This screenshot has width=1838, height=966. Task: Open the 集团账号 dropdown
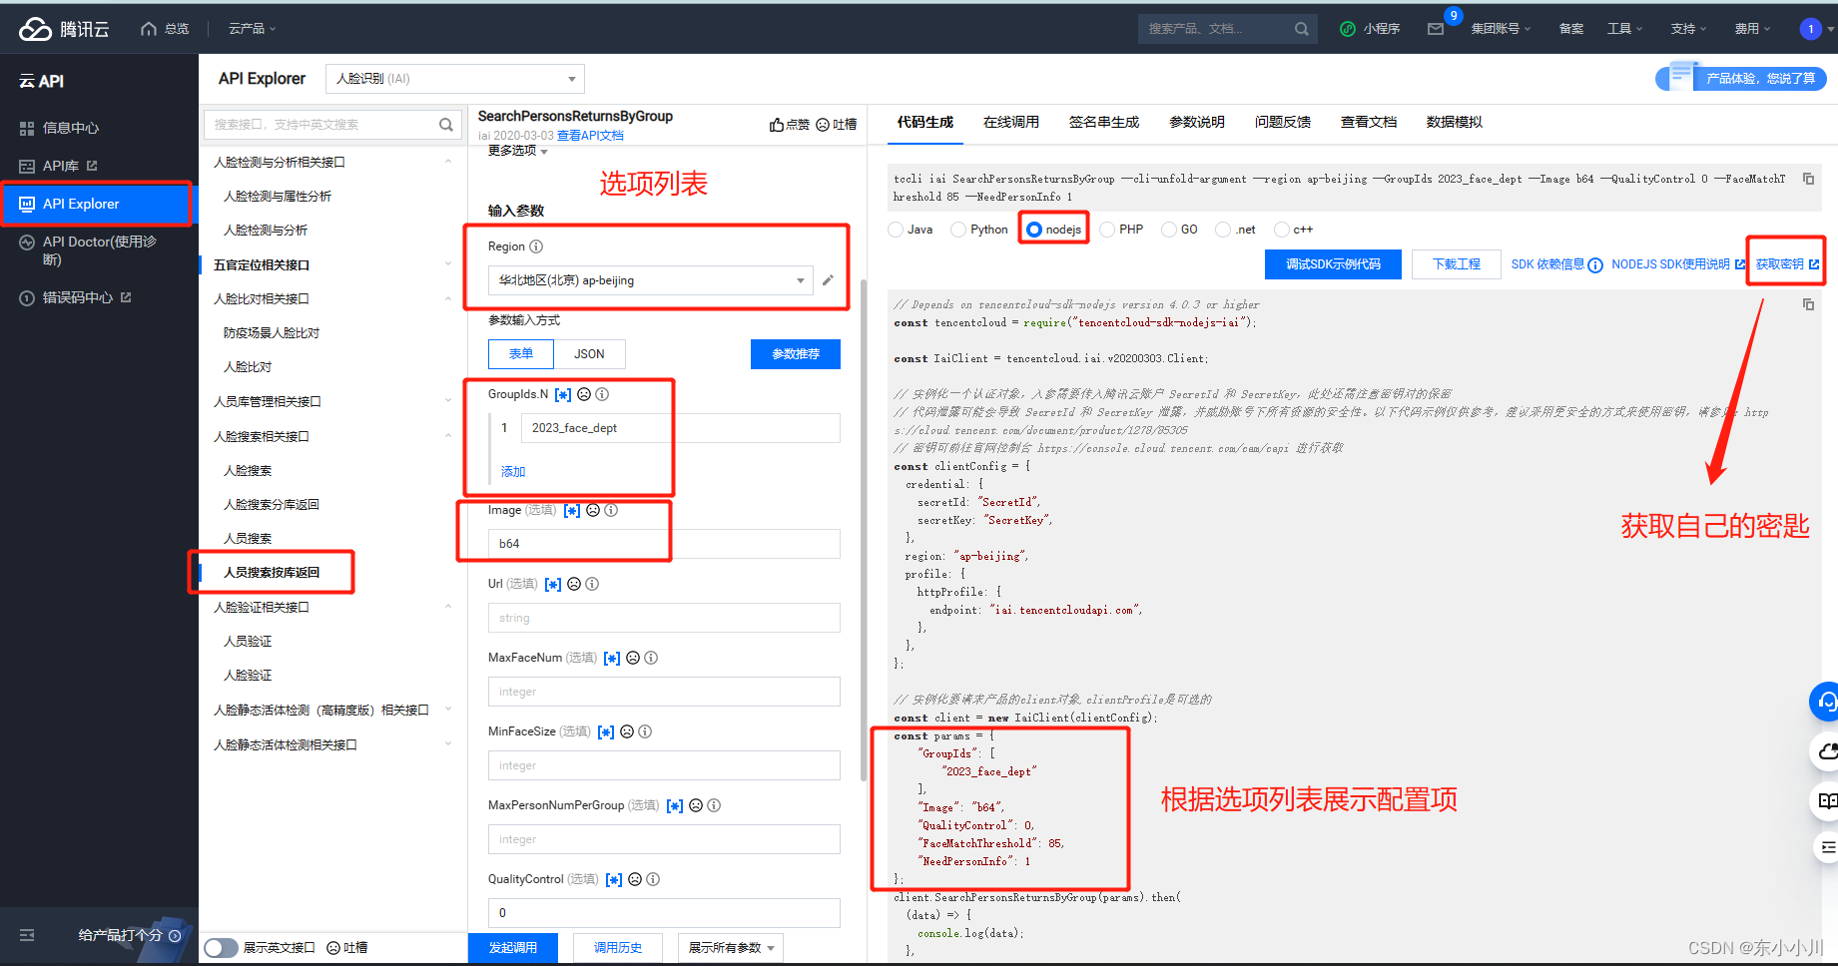(1500, 29)
